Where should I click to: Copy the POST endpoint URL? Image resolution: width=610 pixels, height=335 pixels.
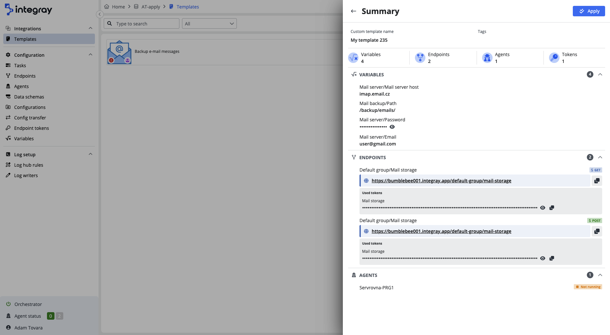pyautogui.click(x=597, y=231)
